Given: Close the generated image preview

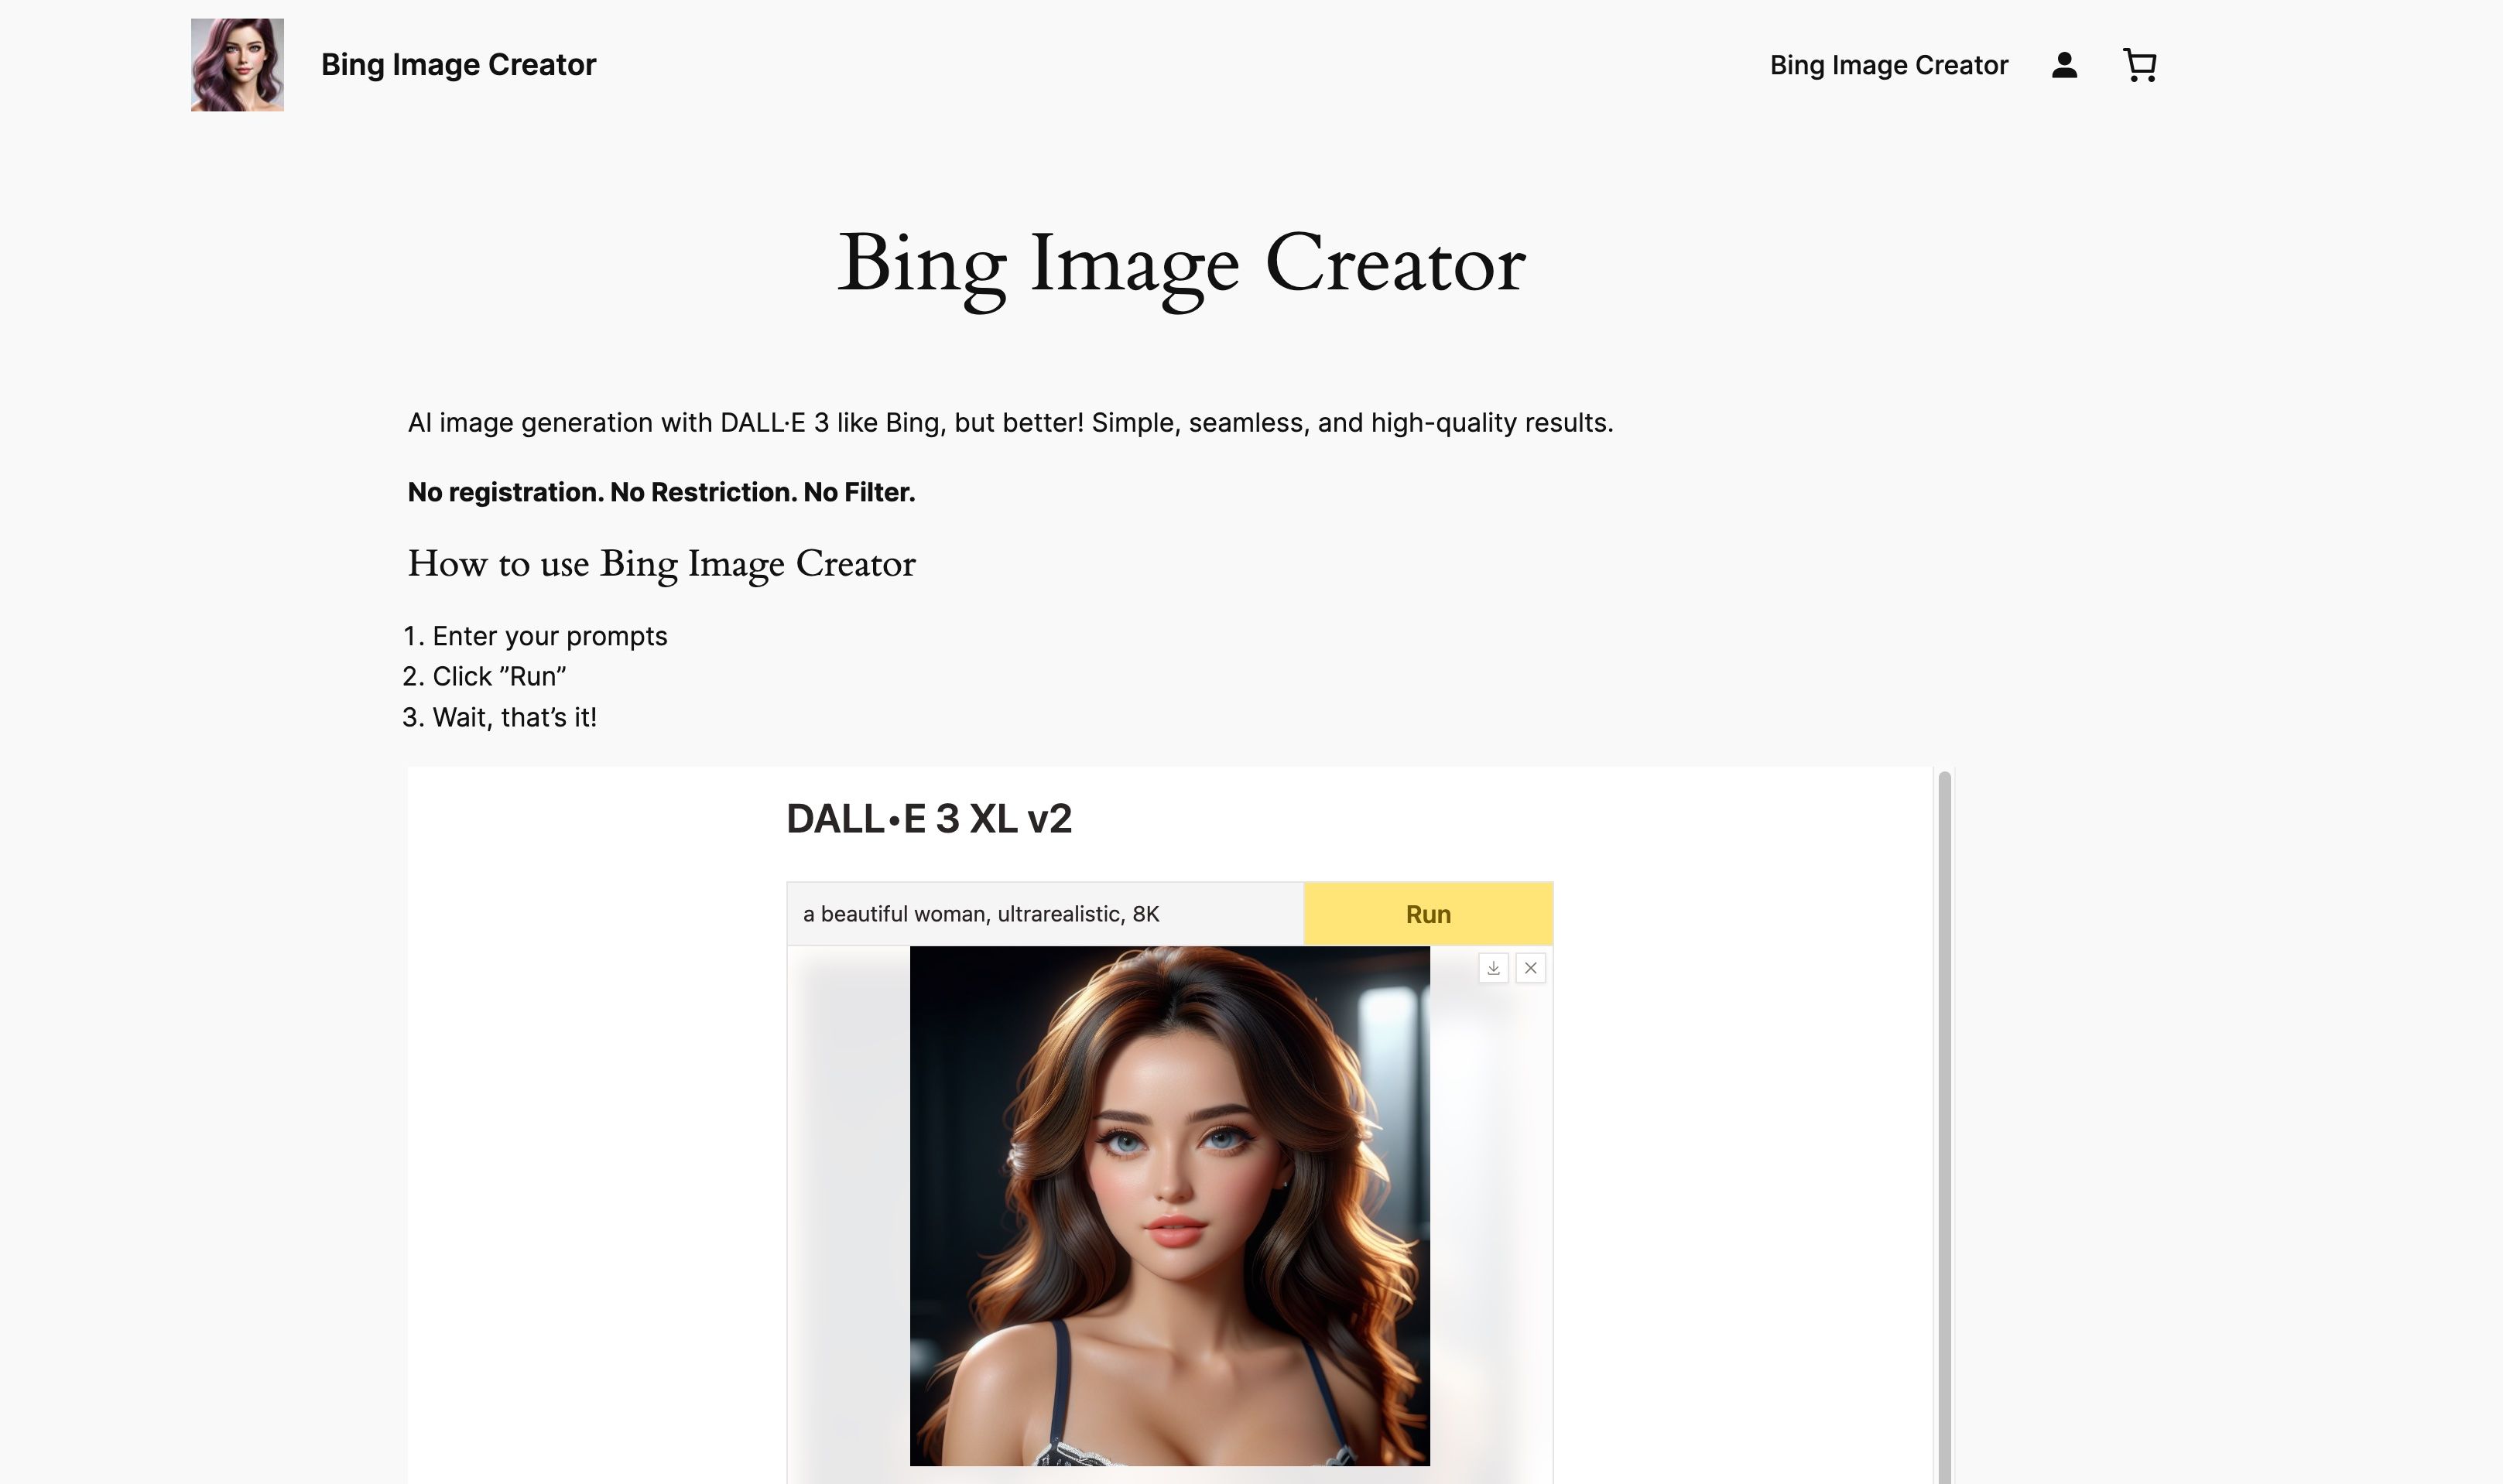Looking at the screenshot, I should [1530, 968].
